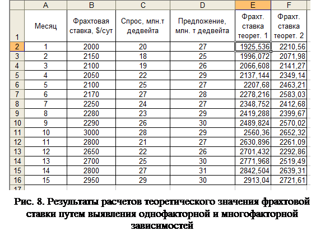The width and height of the screenshot is (325, 235).
Task: Click freight rate cell 2150
Action: tap(91, 56)
